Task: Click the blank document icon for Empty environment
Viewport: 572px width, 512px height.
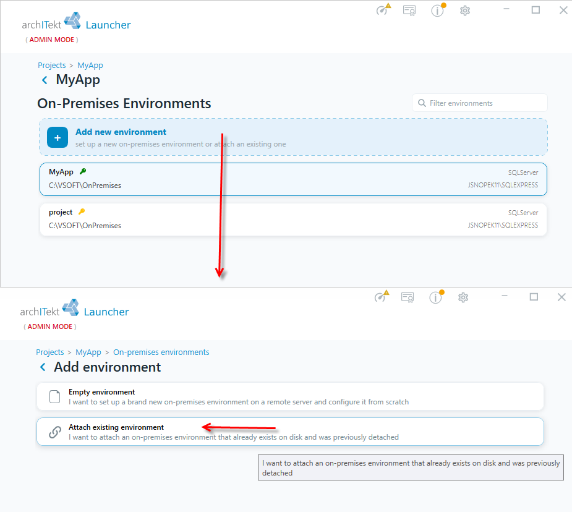Action: point(54,397)
